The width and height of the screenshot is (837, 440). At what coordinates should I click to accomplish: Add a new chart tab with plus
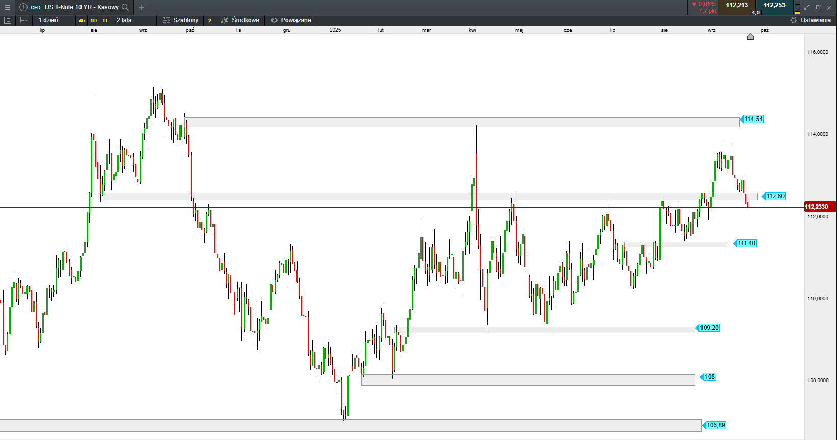point(142,7)
